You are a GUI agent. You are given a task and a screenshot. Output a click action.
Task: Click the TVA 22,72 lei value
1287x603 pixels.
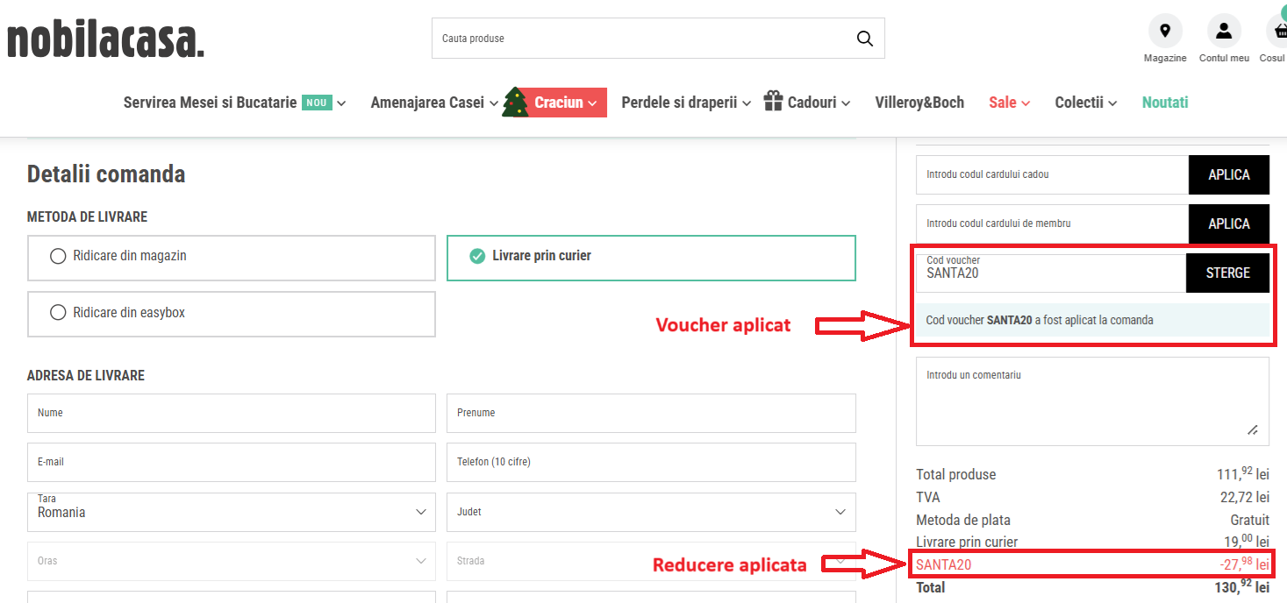point(1245,497)
